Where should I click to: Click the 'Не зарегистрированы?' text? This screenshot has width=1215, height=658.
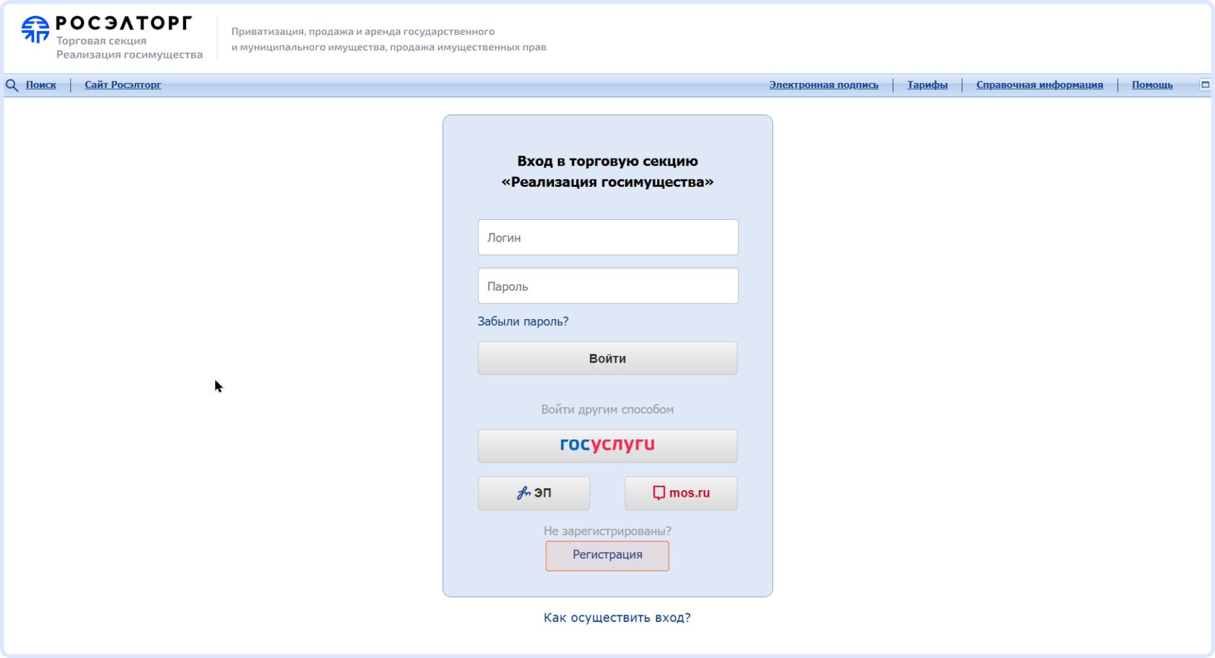(x=607, y=530)
